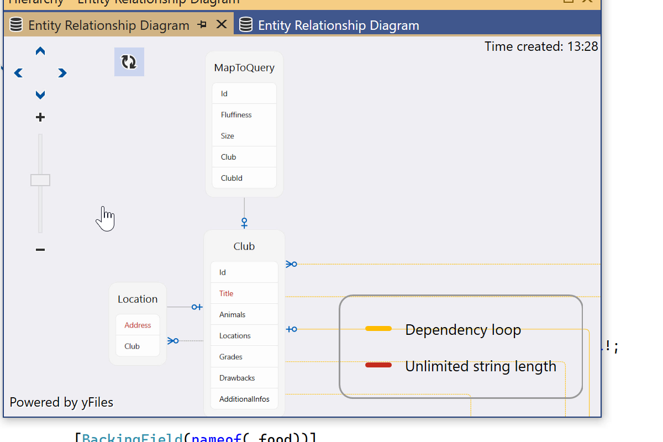Zoom out with the minus icon
The image size is (663, 442).
point(40,250)
